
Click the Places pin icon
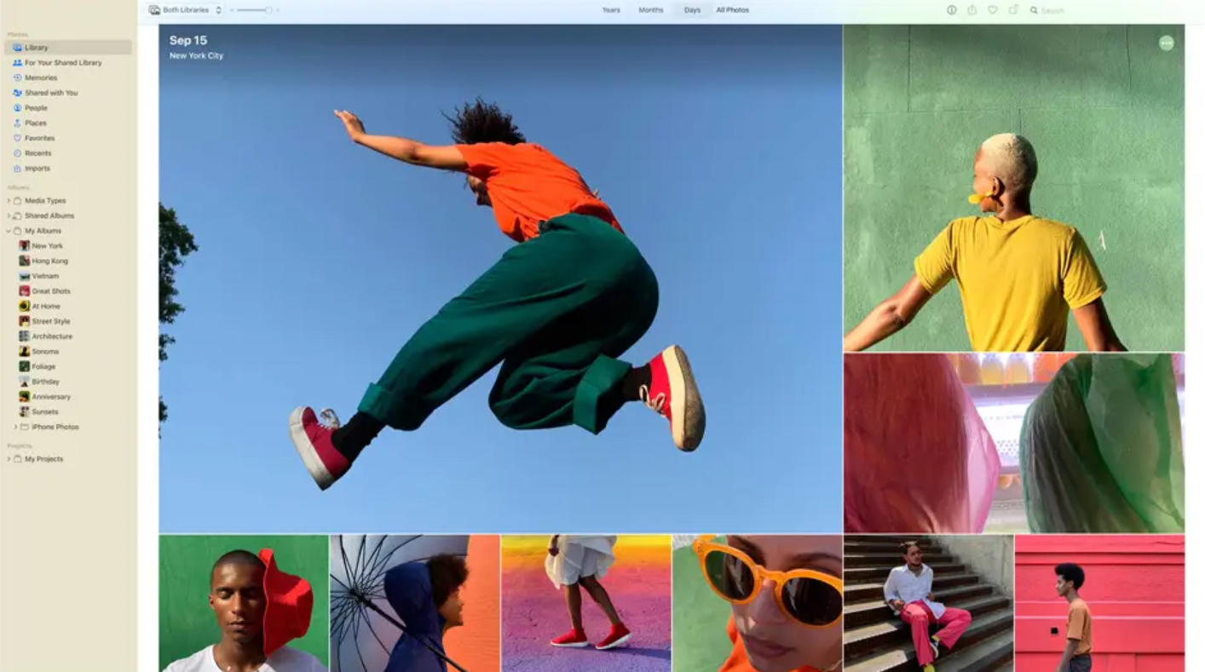click(17, 123)
